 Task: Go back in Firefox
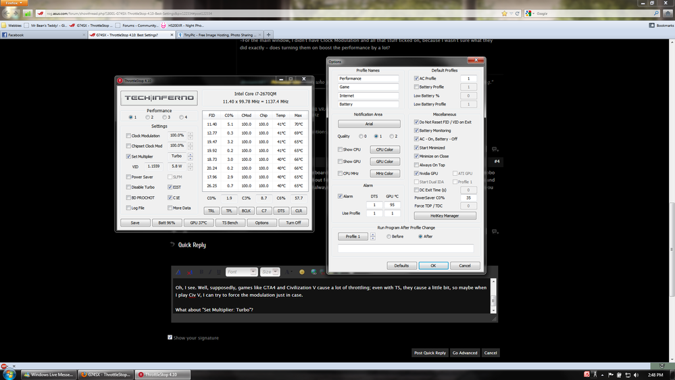point(7,14)
